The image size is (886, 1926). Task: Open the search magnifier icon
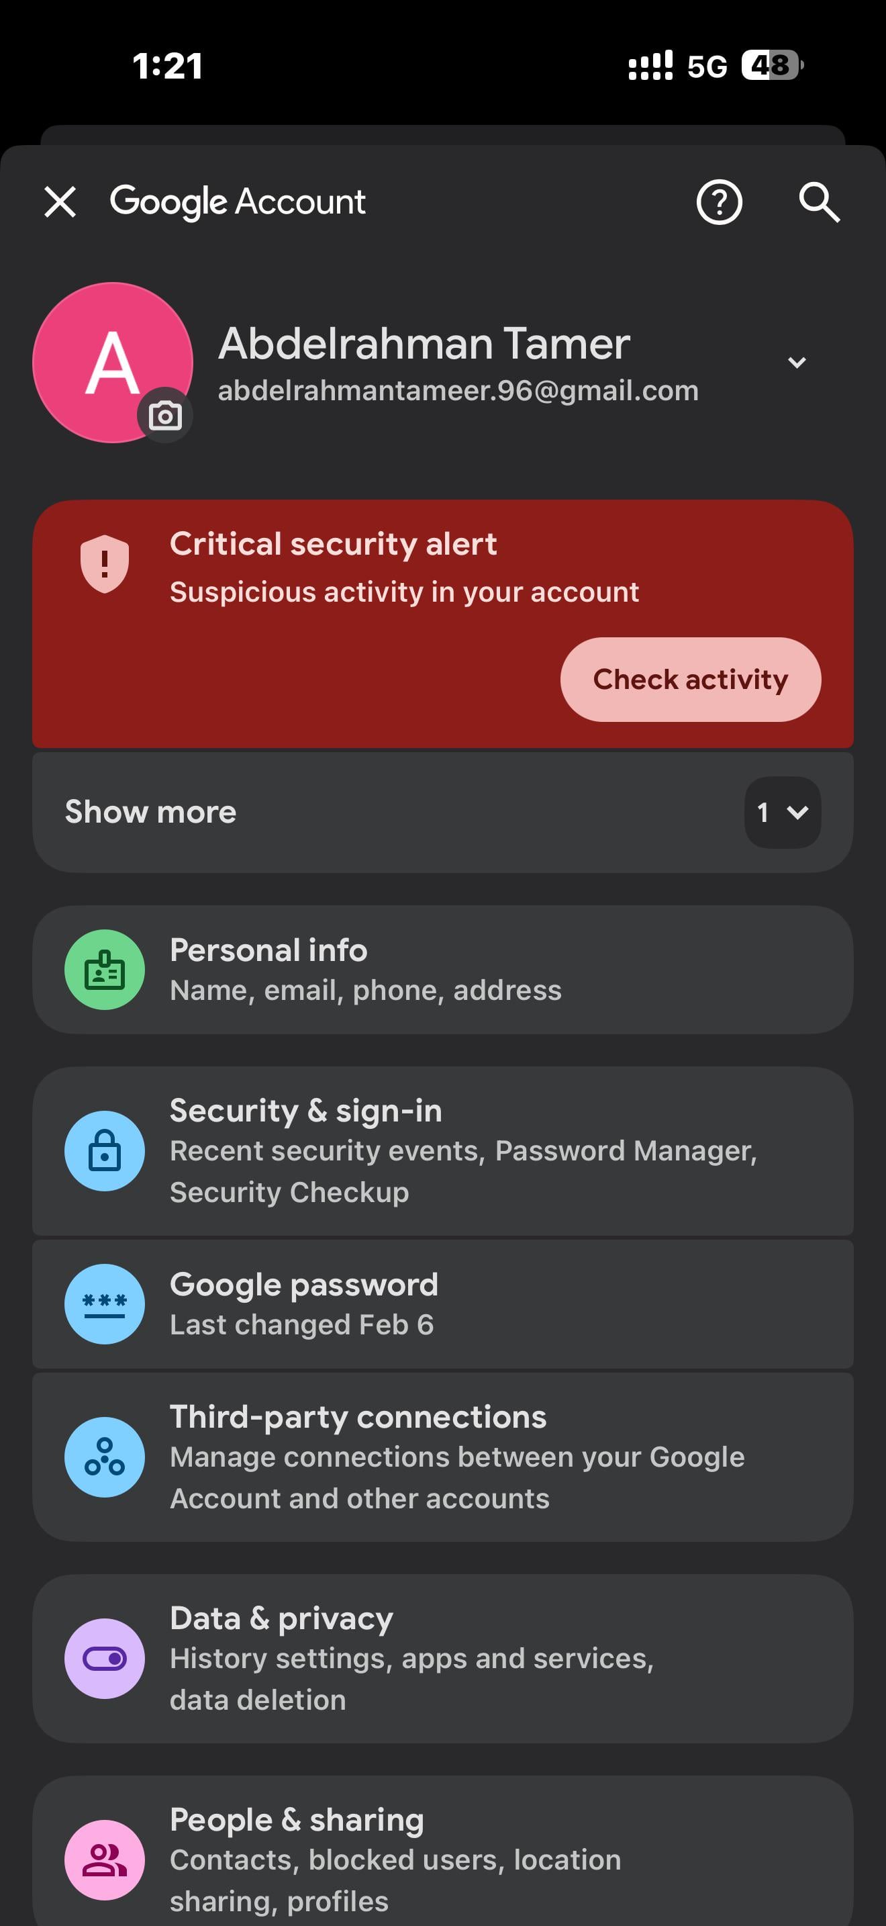(820, 202)
